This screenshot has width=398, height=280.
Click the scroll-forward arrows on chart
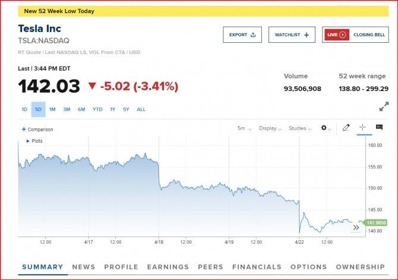tap(356, 227)
